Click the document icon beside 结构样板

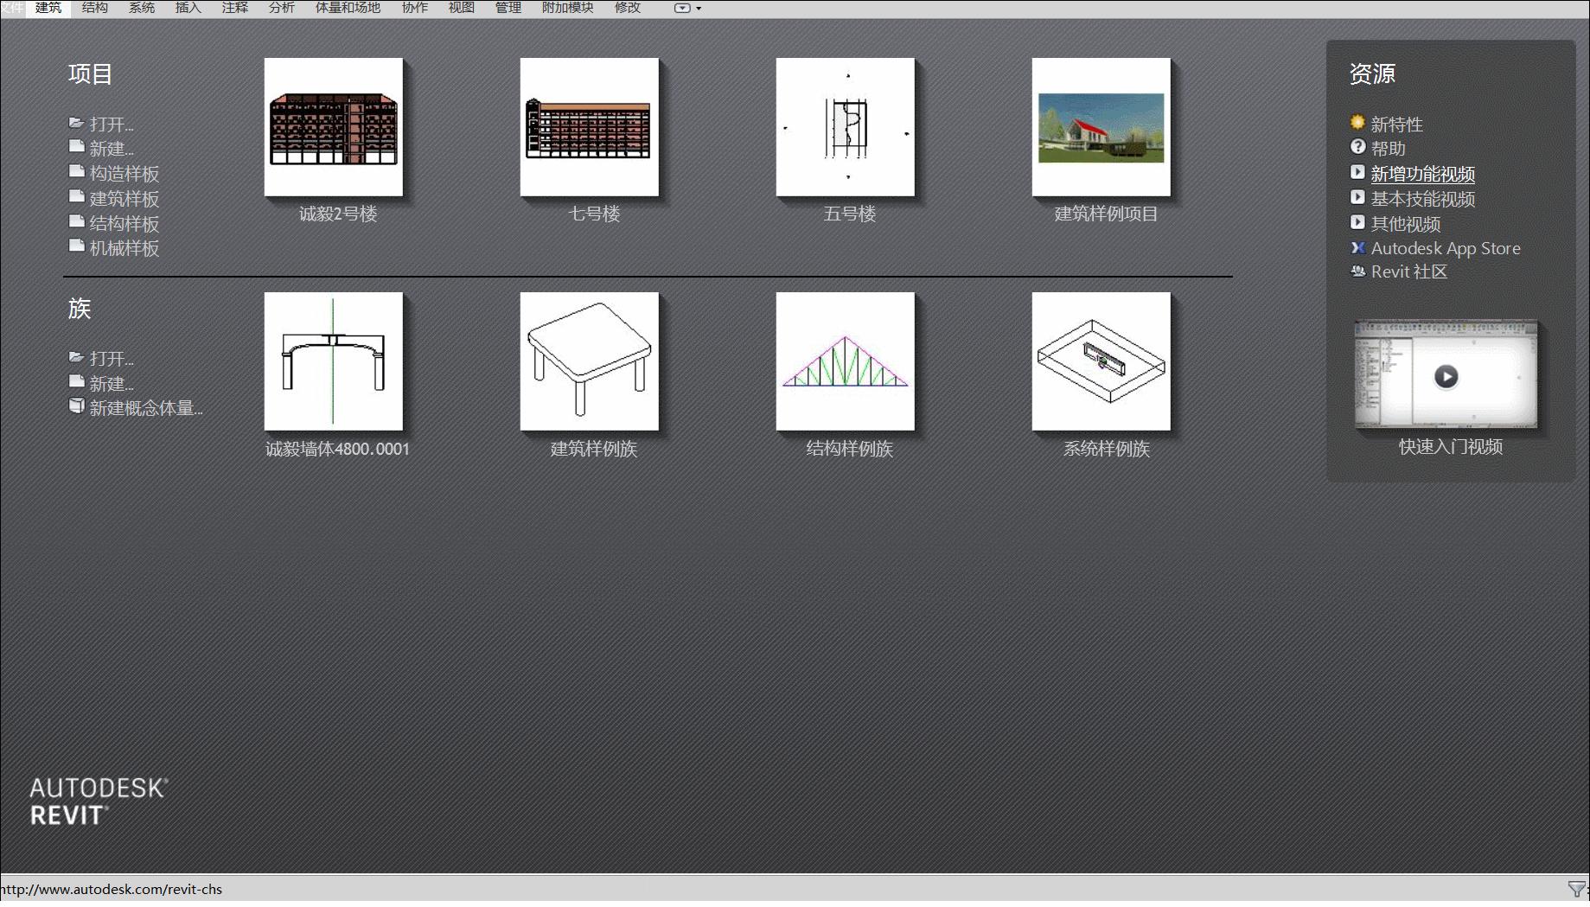[76, 222]
